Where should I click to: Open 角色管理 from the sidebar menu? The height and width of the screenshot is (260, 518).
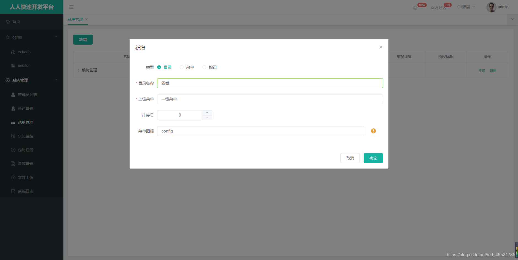(x=25, y=108)
